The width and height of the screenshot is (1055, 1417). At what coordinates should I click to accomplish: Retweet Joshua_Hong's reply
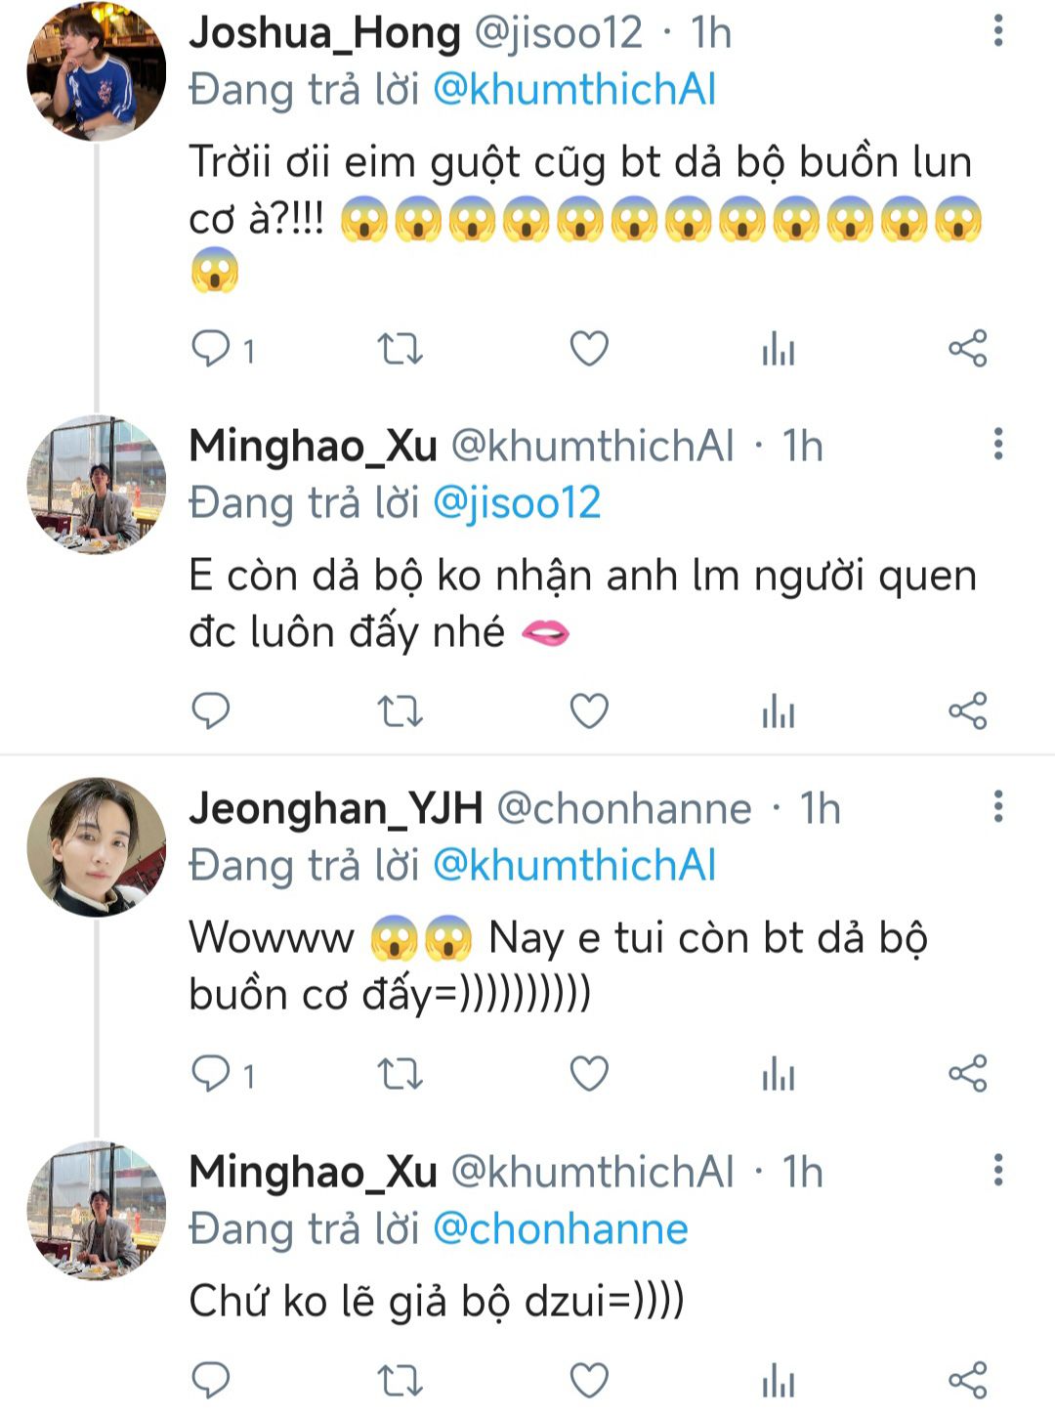point(400,349)
